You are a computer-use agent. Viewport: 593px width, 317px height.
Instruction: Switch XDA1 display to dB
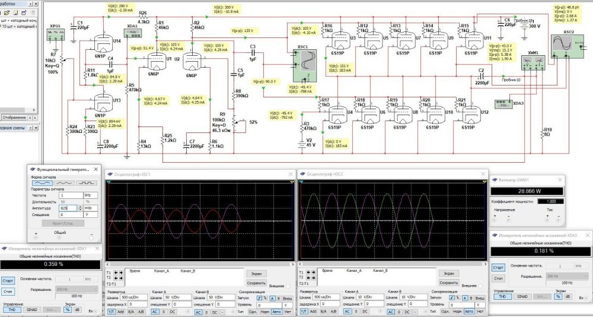click(x=76, y=309)
